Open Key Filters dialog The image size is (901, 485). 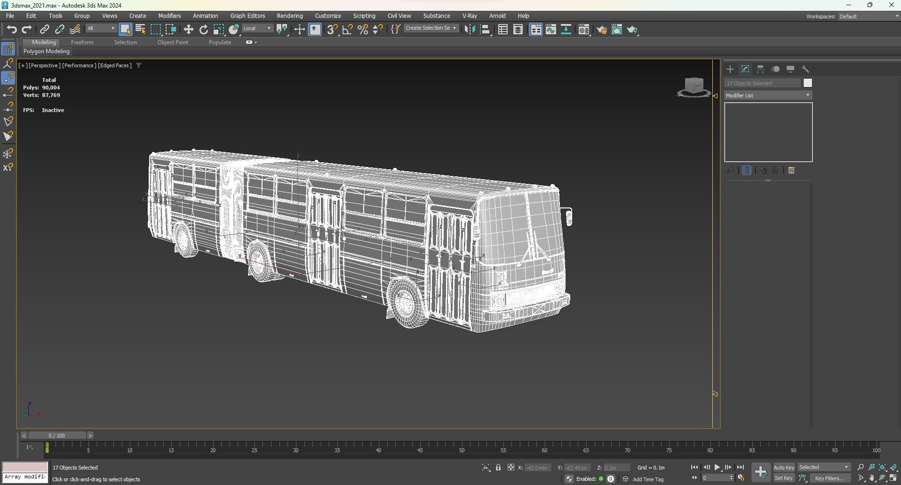point(831,478)
